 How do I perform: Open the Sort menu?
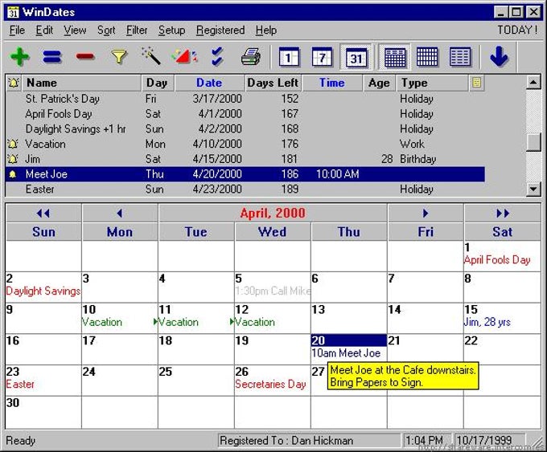(x=106, y=31)
